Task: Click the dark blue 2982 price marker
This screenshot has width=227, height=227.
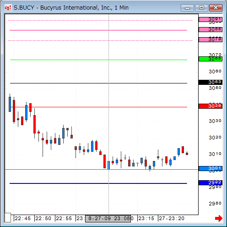Action: tap(211, 183)
